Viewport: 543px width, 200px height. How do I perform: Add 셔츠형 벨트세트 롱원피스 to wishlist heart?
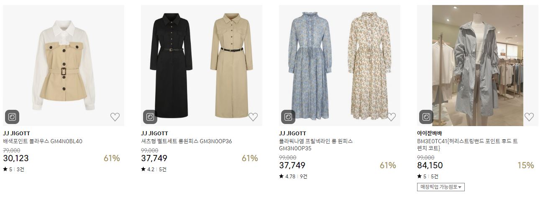[253, 117]
